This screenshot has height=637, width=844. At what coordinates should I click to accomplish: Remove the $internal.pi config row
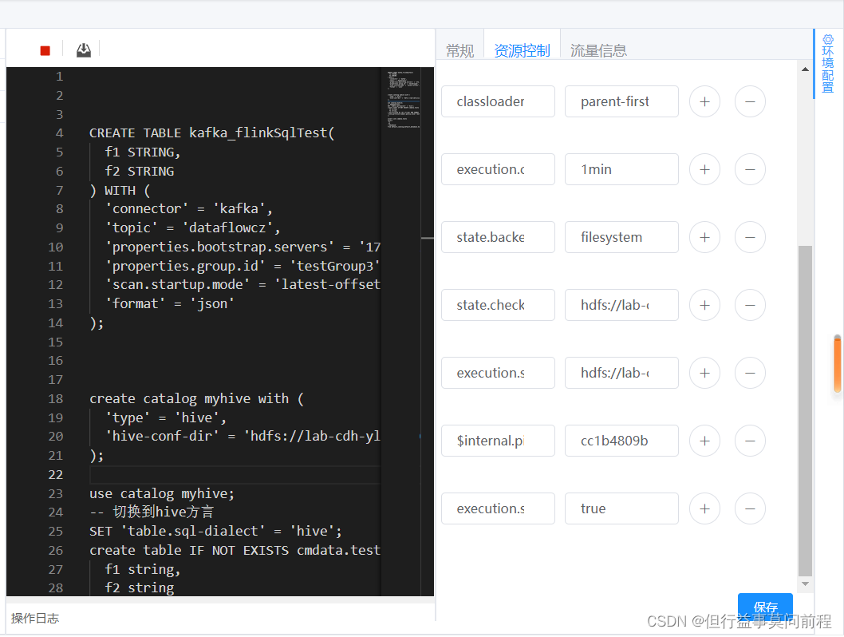750,441
